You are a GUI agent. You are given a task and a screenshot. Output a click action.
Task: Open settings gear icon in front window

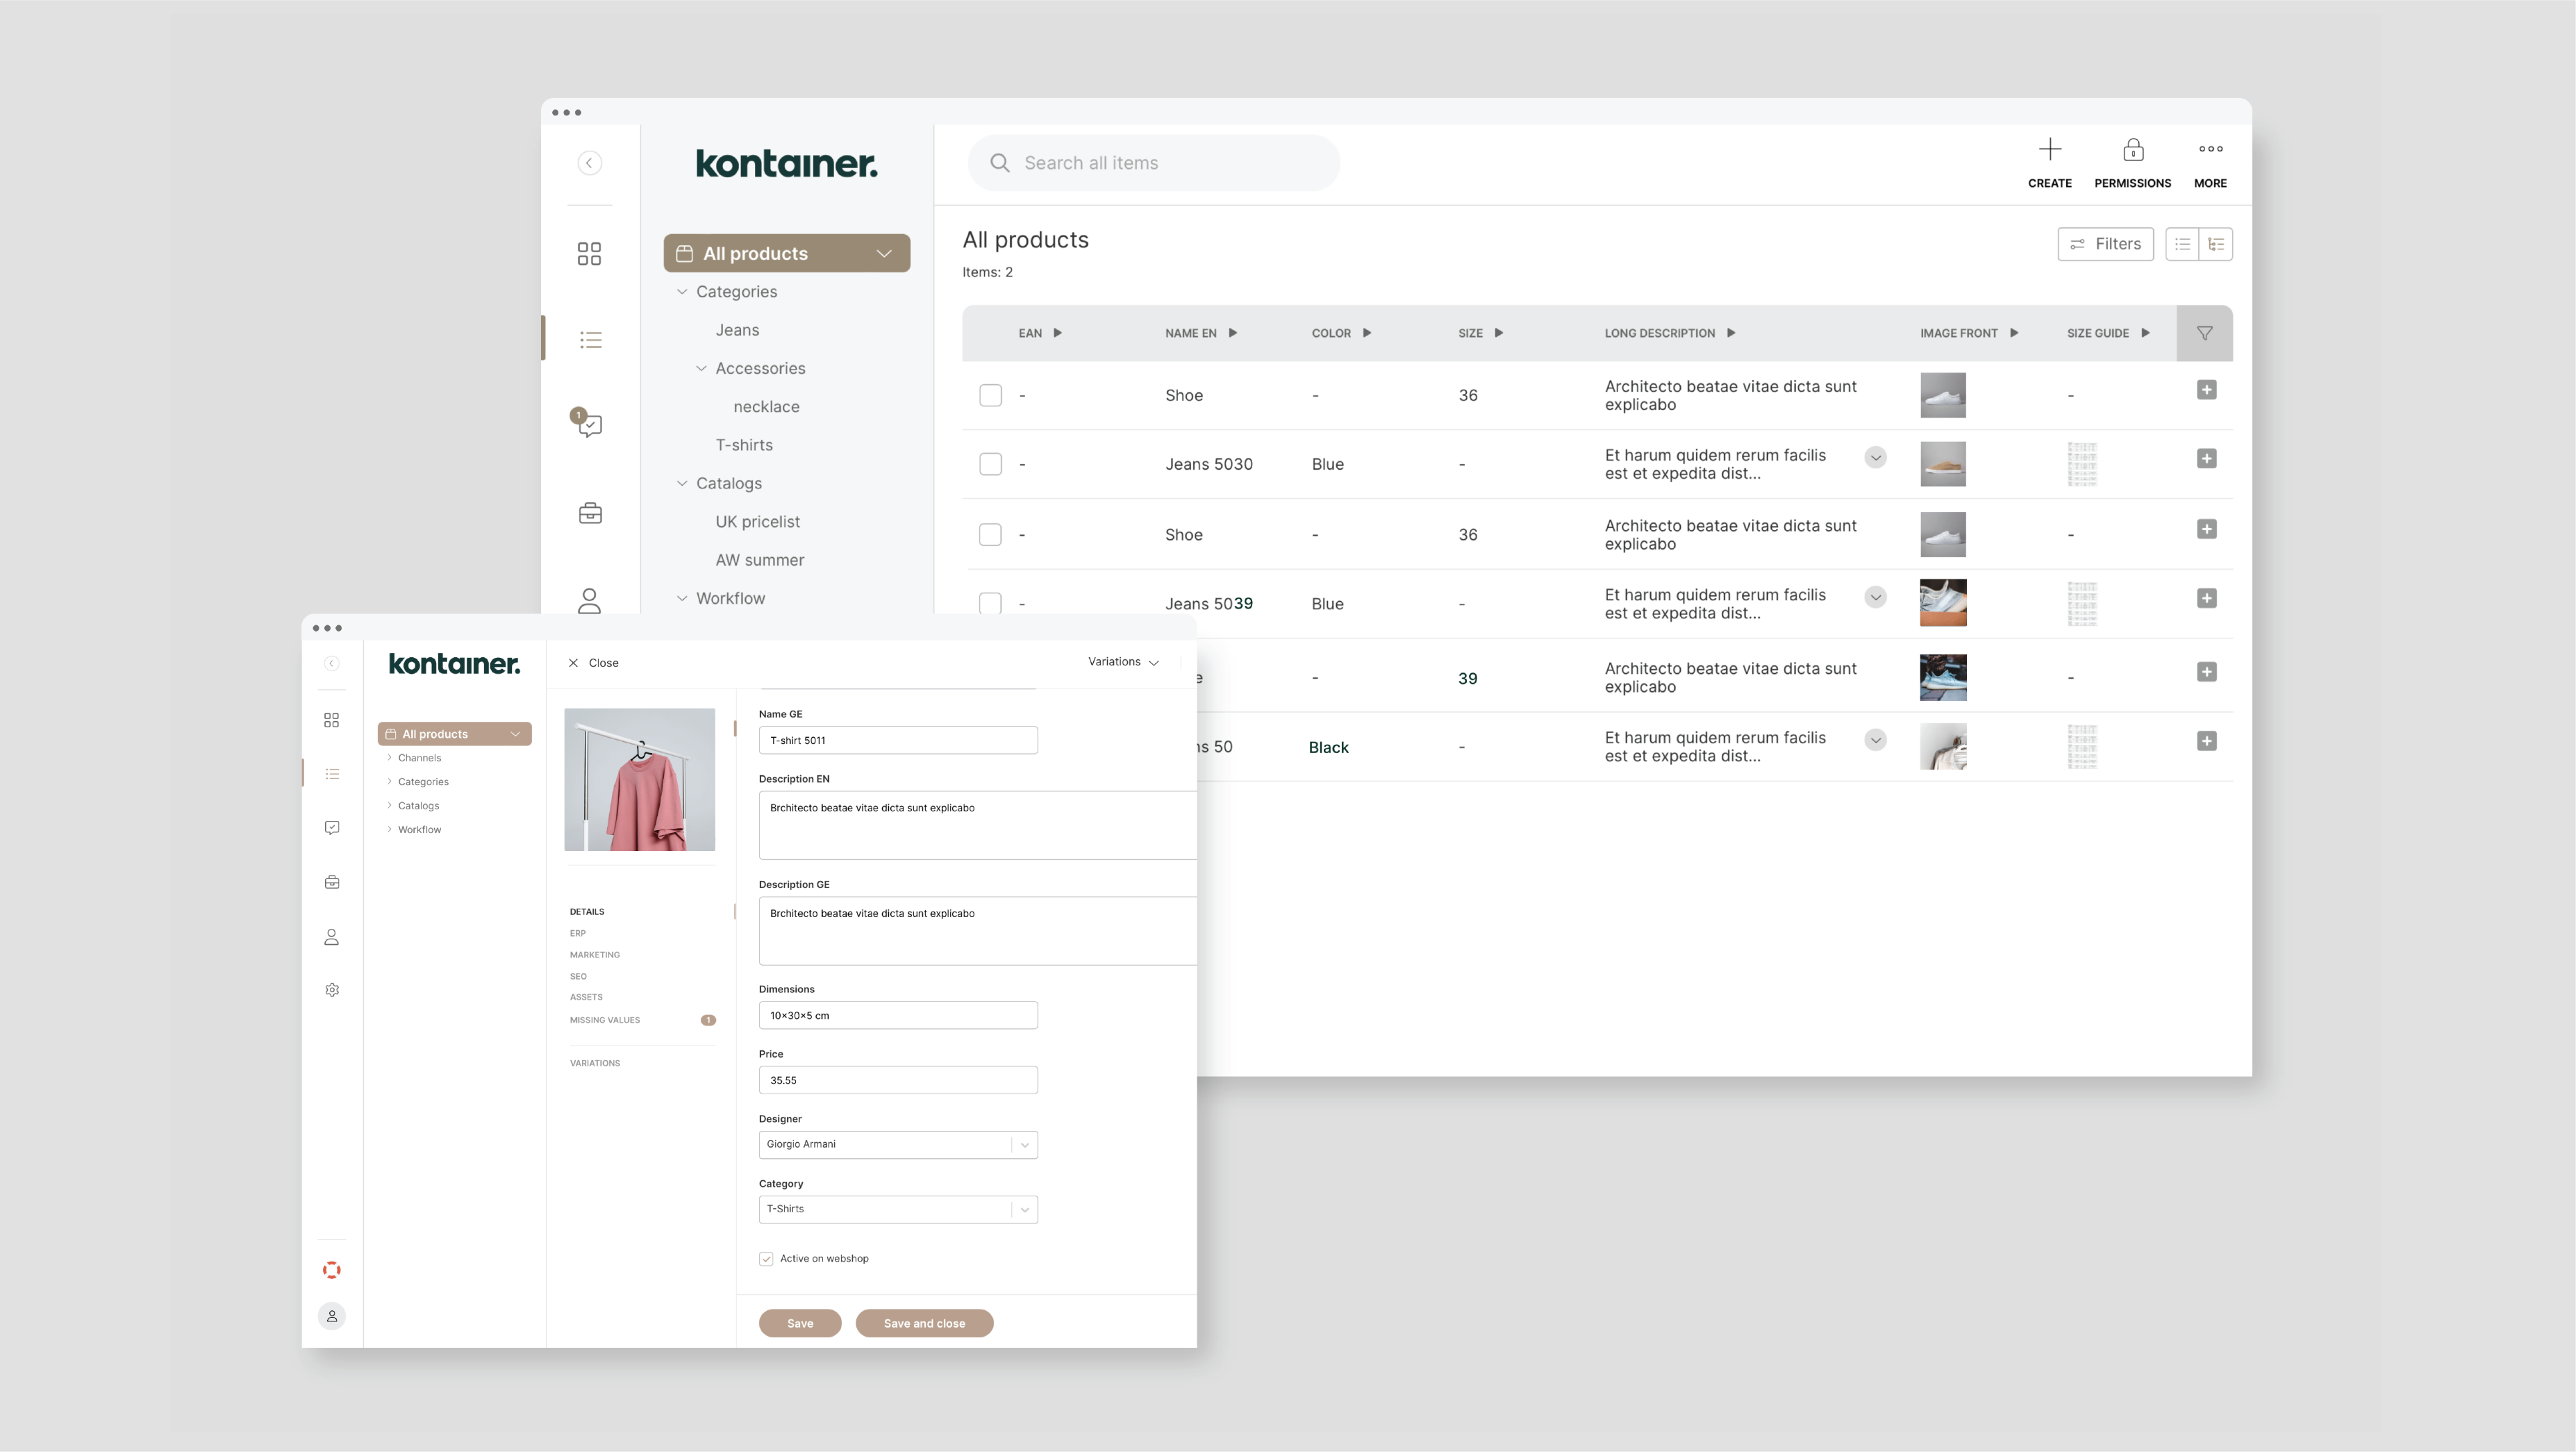tap(332, 990)
